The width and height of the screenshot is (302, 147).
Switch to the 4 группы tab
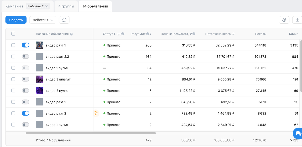pyautogui.click(x=66, y=6)
